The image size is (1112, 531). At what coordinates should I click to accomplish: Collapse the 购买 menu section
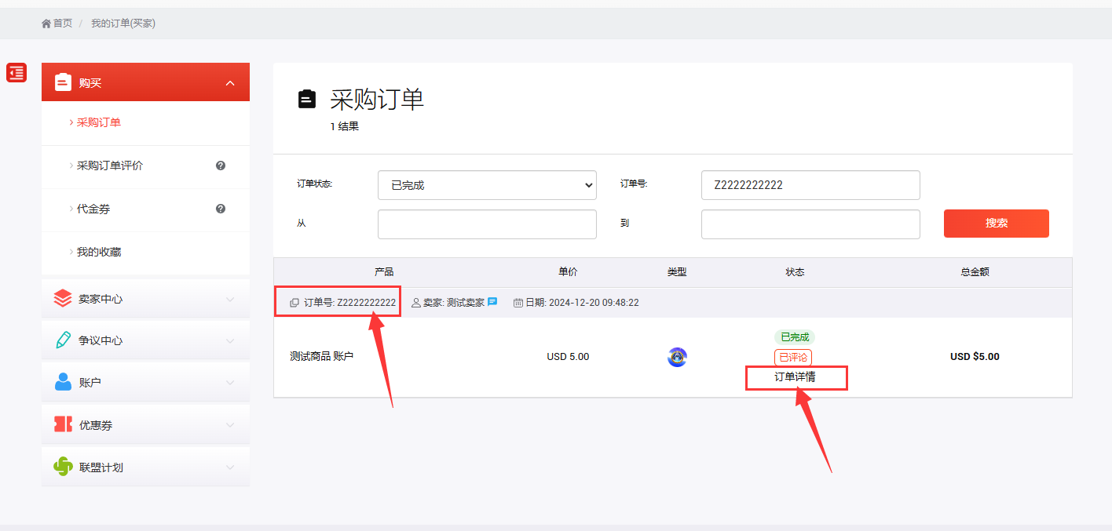(230, 83)
